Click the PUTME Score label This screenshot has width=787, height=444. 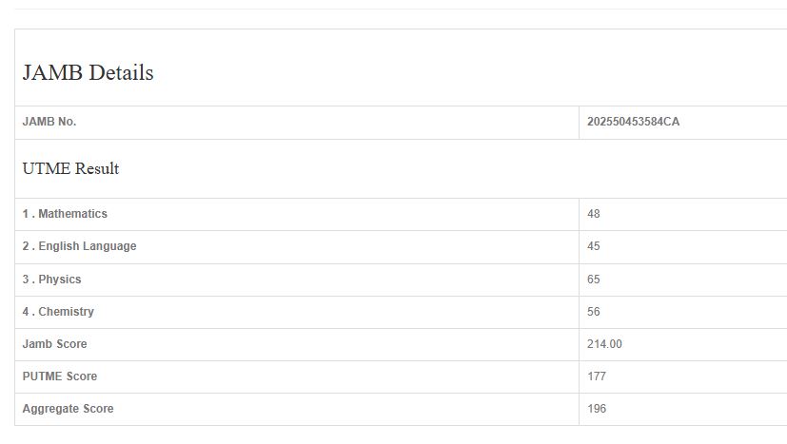point(60,376)
